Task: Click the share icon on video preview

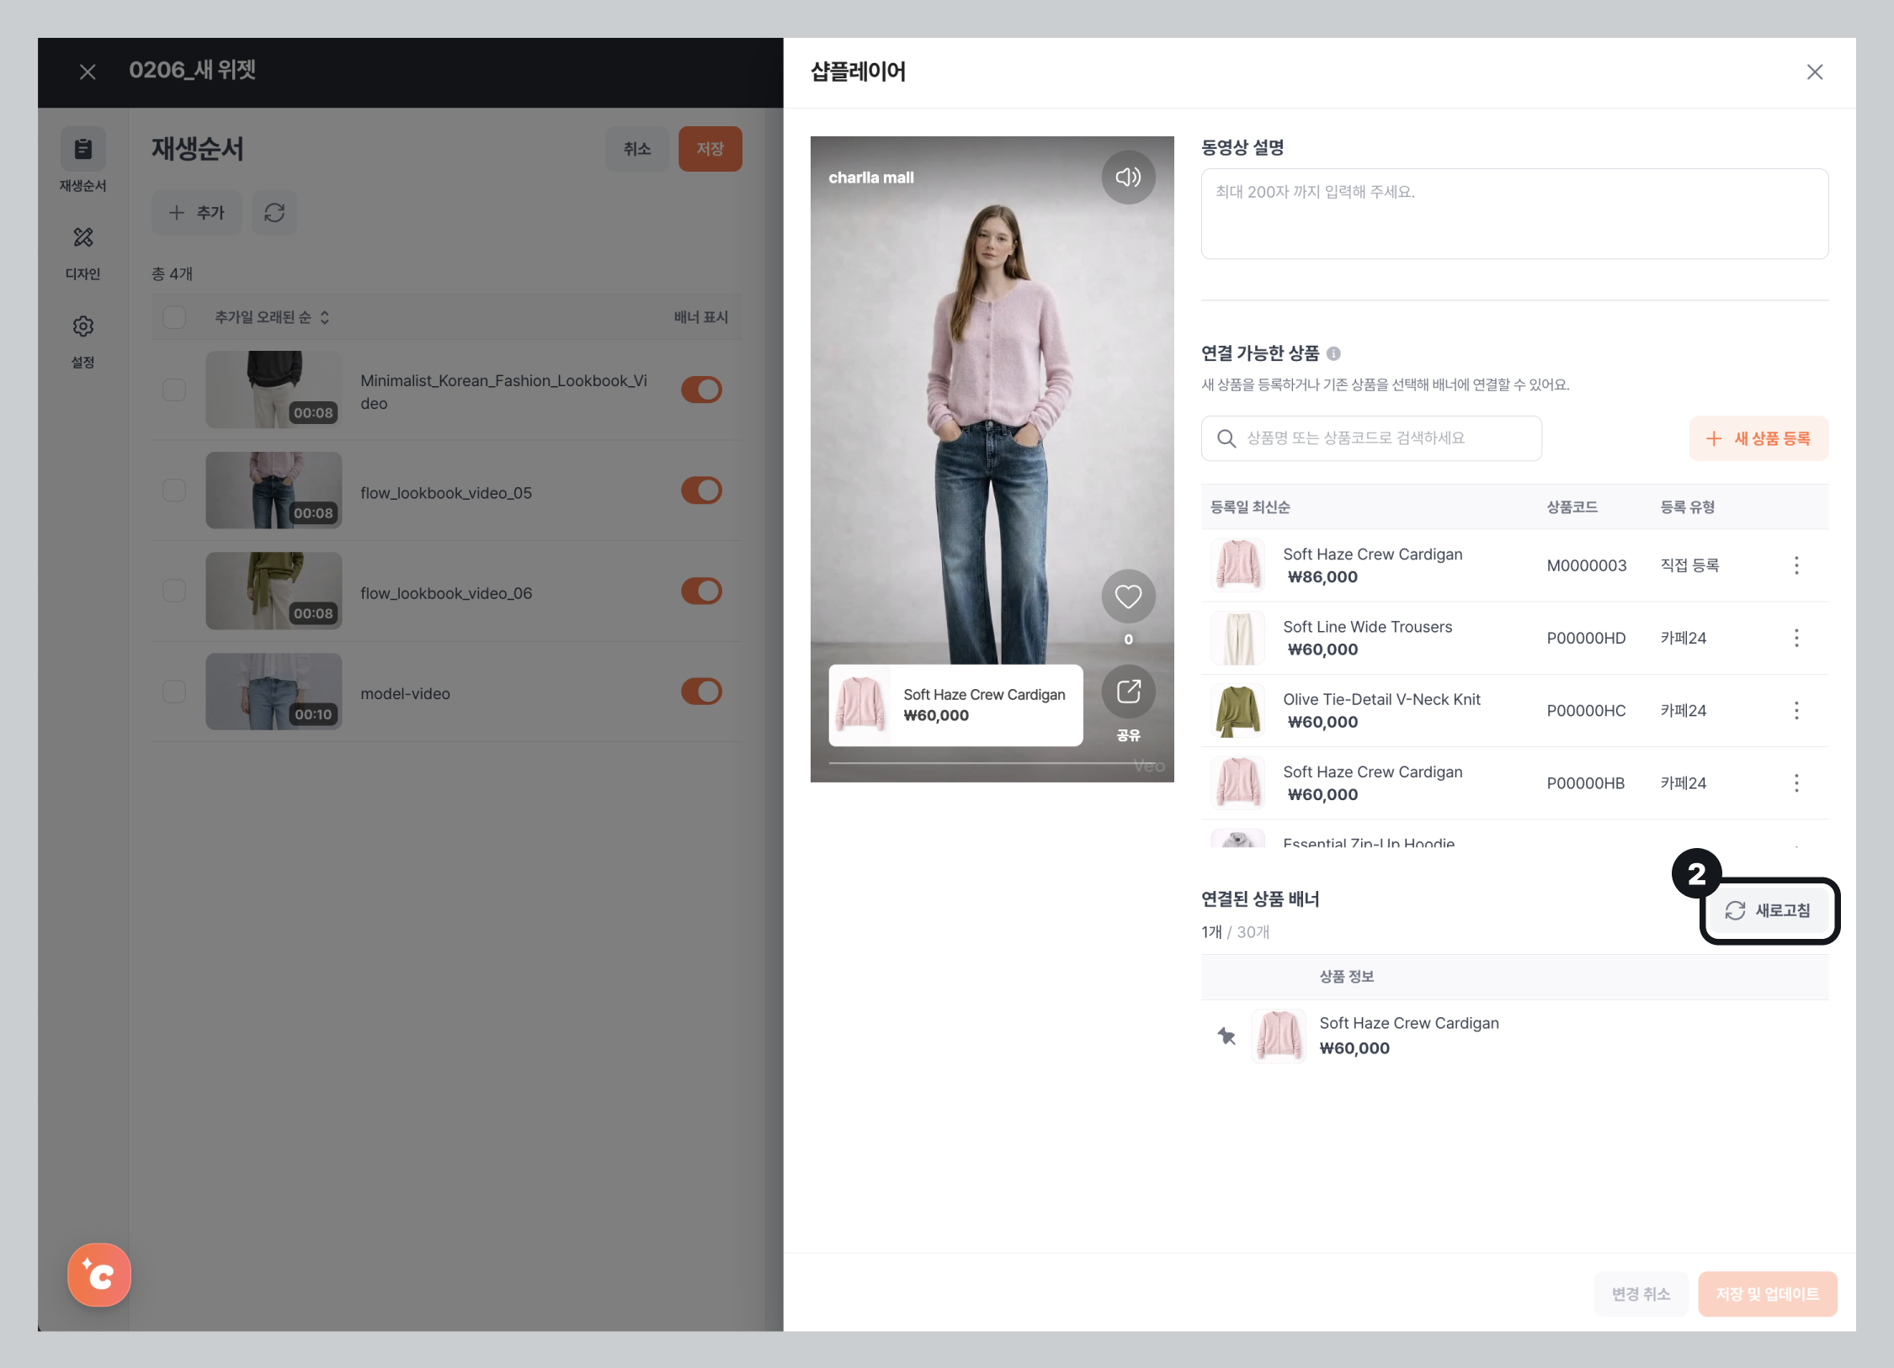Action: pos(1128,692)
